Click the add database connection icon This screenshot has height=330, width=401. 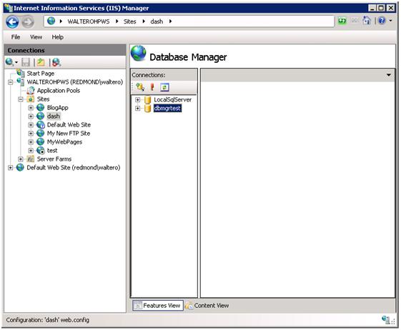click(140, 87)
